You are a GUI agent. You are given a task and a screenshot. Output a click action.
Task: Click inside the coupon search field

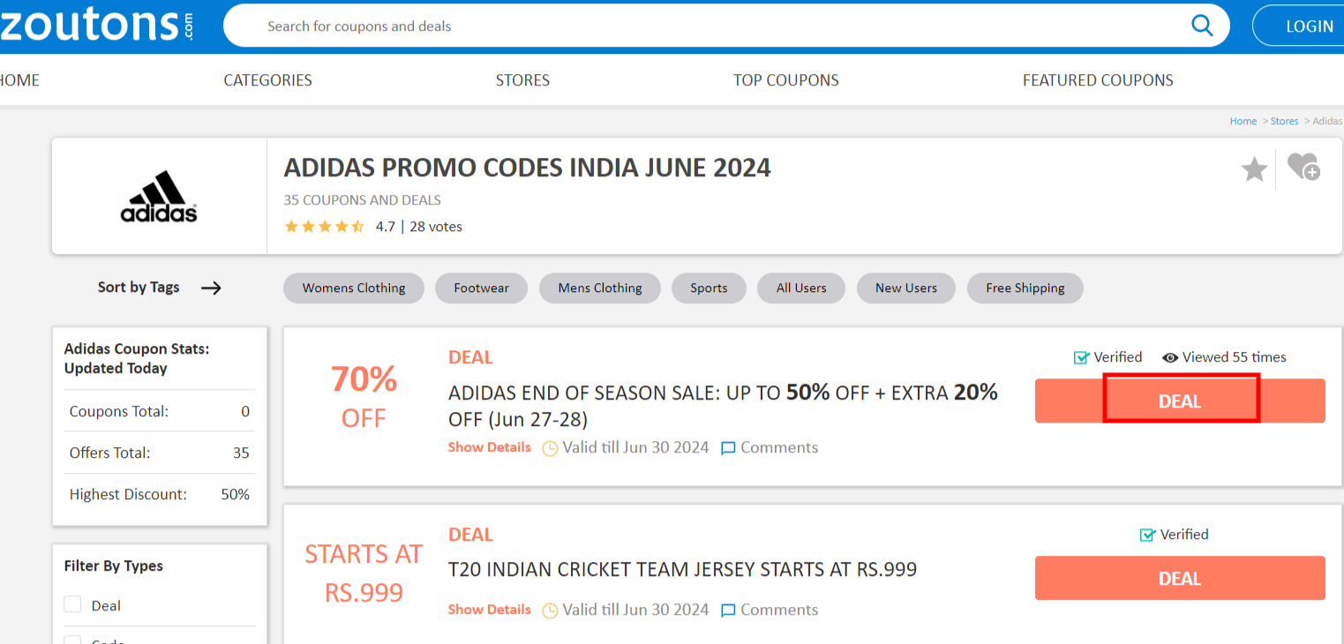[x=618, y=26]
